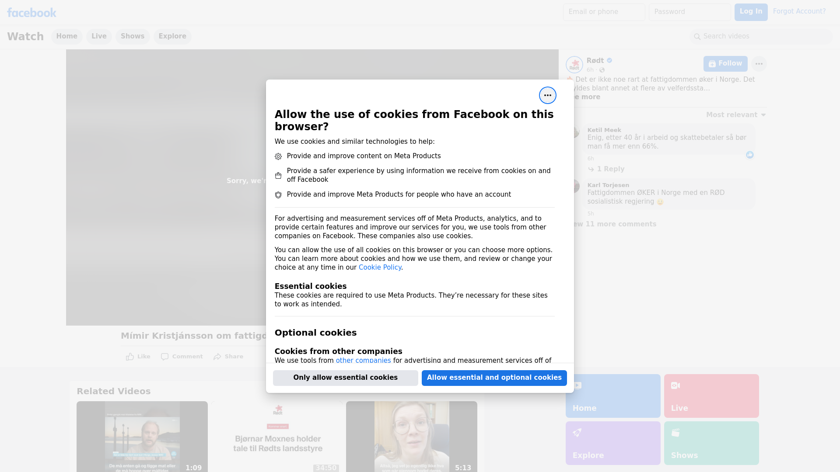
Task: Click the Share arrow icon
Action: (x=217, y=357)
